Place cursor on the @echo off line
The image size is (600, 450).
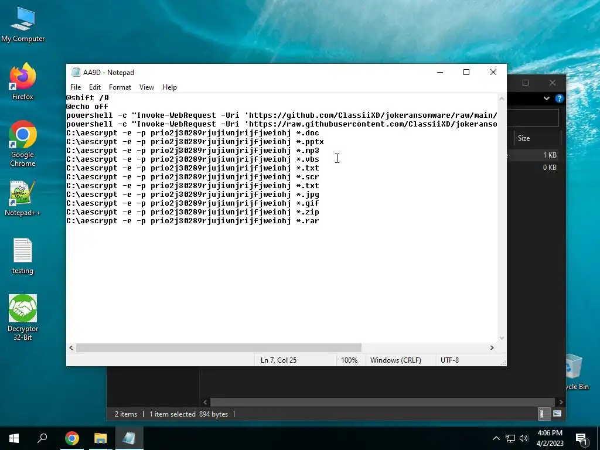tap(87, 107)
